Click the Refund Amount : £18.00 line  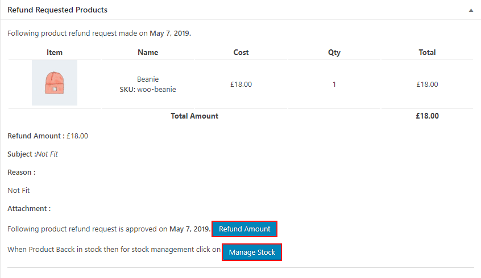[48, 136]
